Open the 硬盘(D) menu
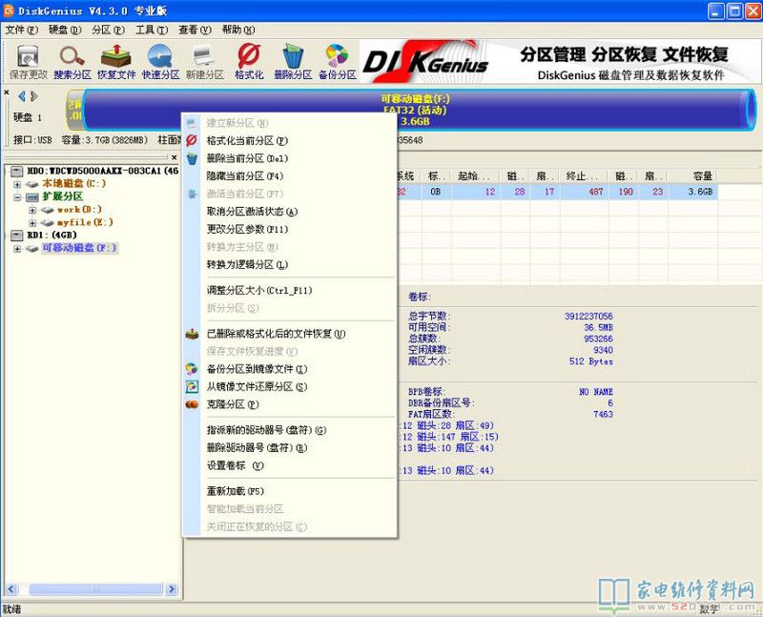The width and height of the screenshot is (763, 617). (65, 30)
